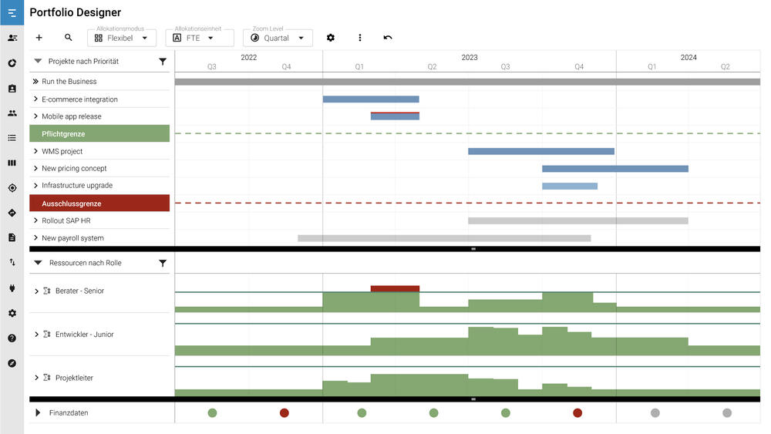
Task: Open the Allokationsmodus dropdown
Action: 122,38
